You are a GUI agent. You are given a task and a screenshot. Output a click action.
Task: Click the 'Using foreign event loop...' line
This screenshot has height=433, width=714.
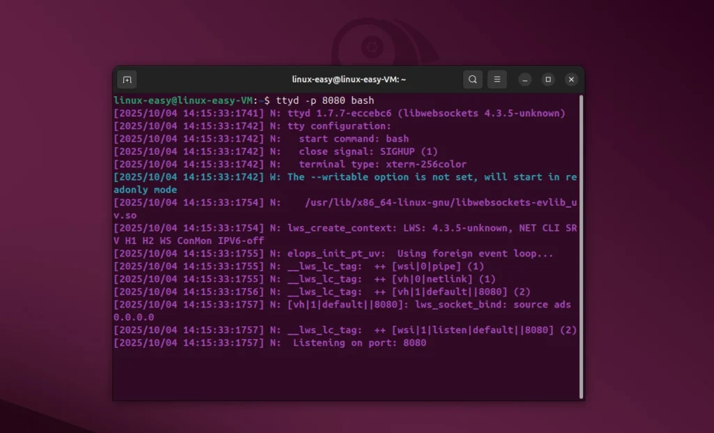click(x=420, y=254)
